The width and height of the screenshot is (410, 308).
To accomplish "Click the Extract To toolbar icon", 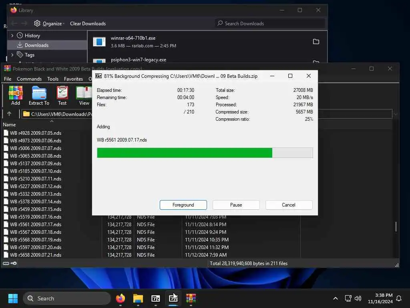I will 39,95.
